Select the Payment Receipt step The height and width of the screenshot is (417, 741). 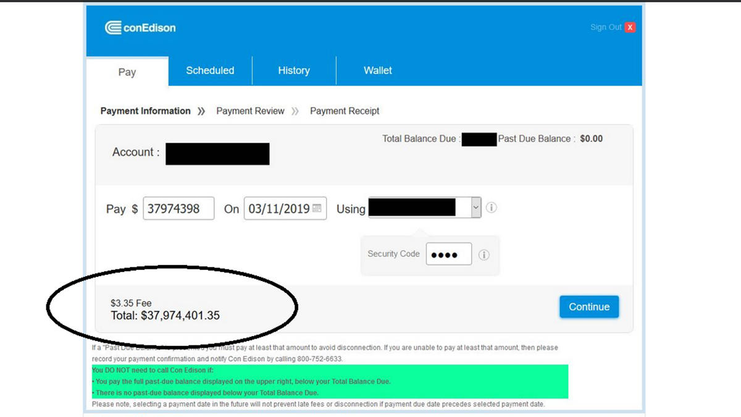345,111
